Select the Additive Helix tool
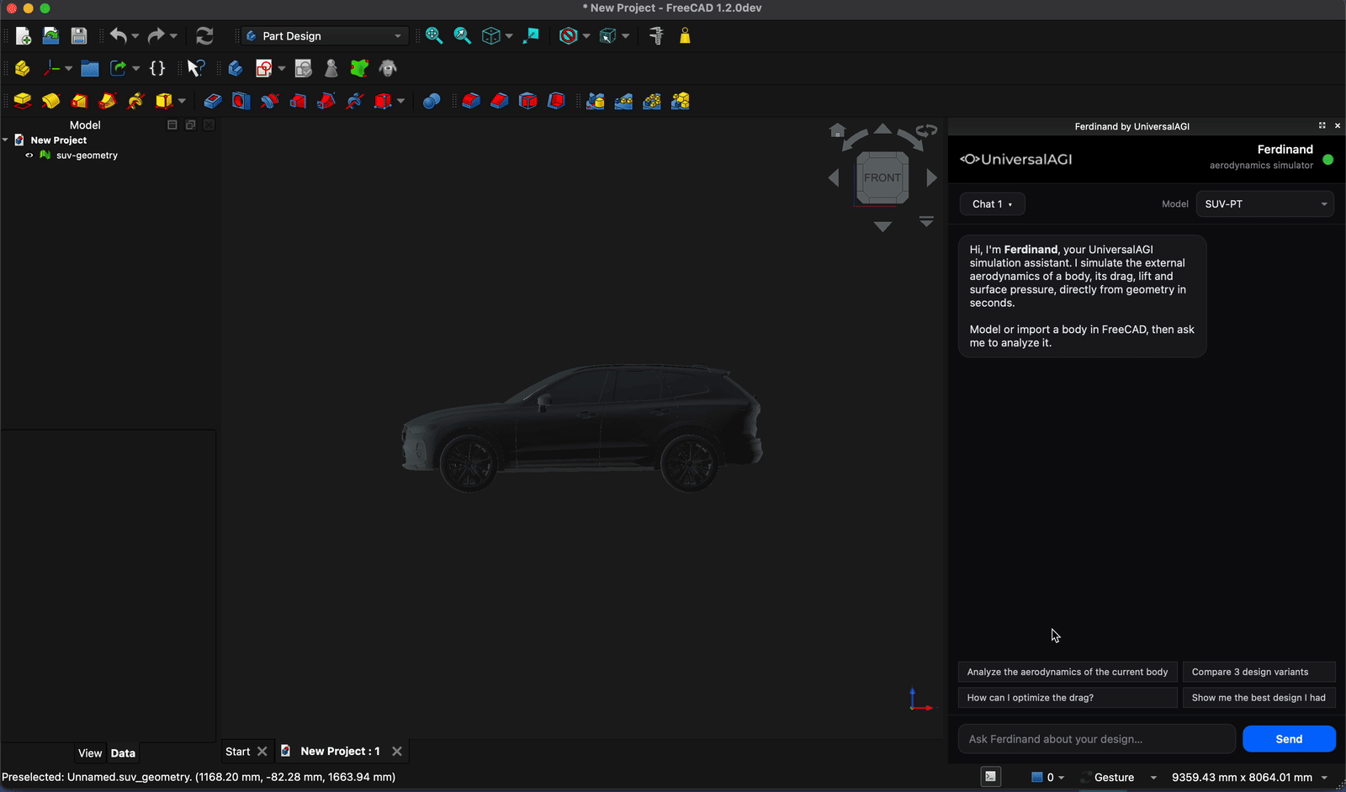 pos(136,101)
